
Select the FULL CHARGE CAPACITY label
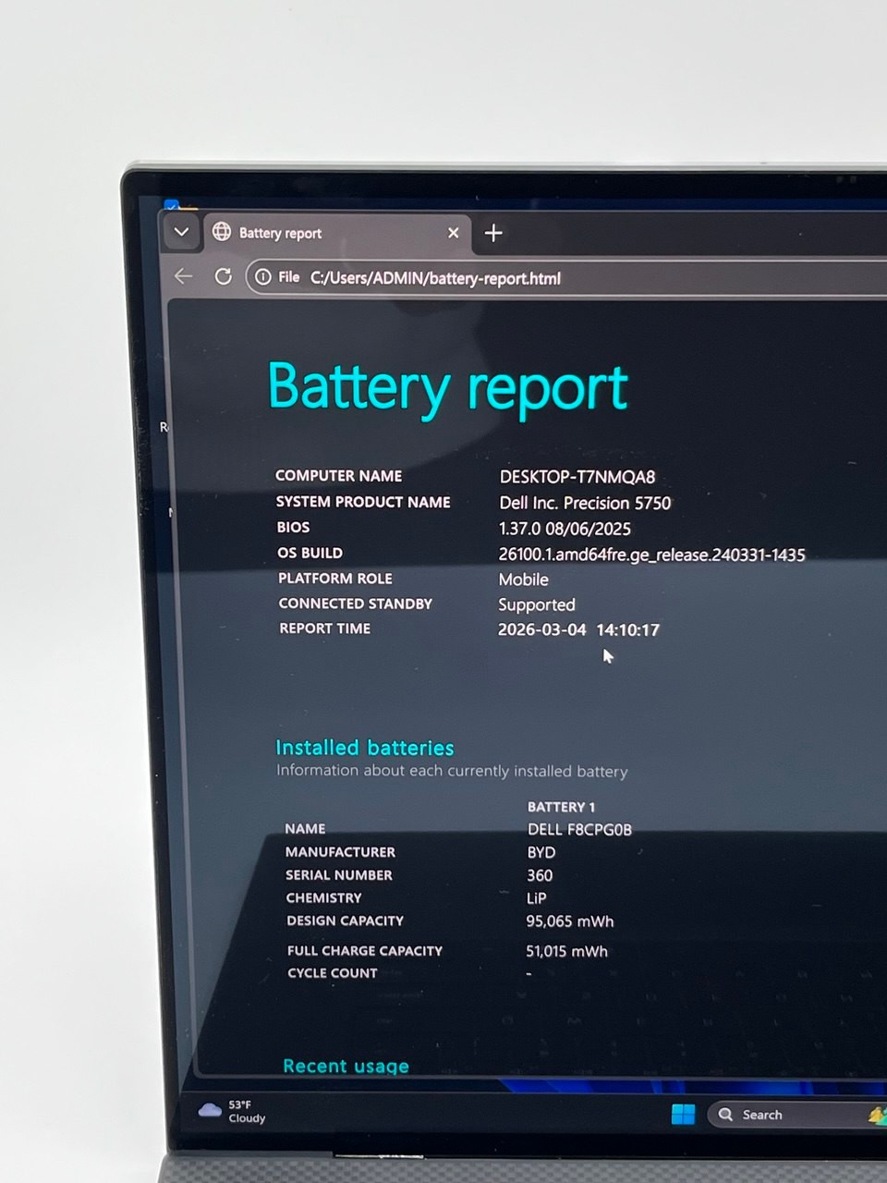coord(365,950)
